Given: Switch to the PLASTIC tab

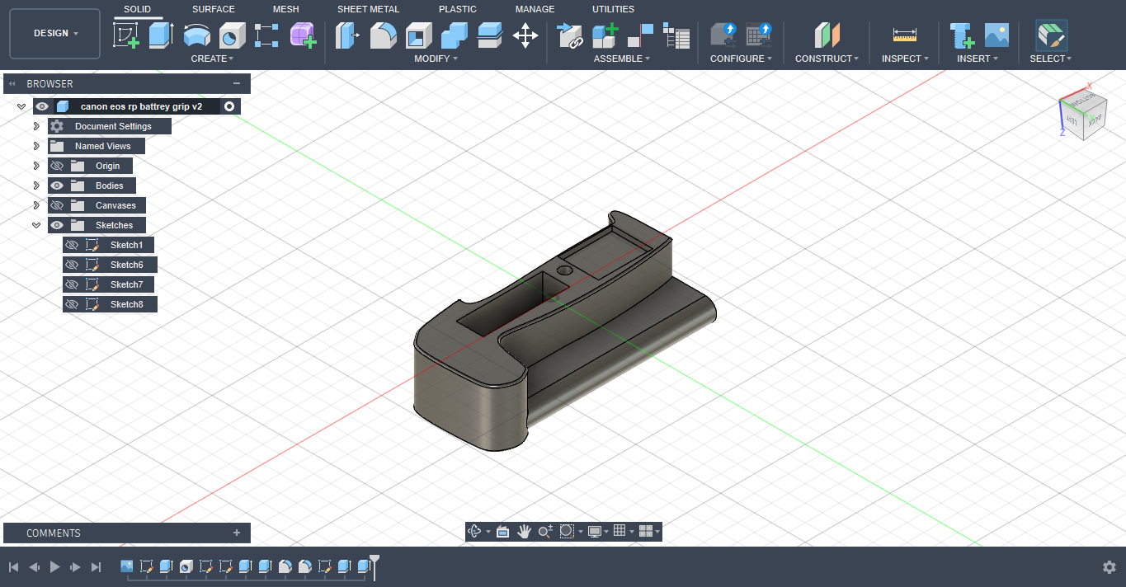Looking at the screenshot, I should pos(458,9).
